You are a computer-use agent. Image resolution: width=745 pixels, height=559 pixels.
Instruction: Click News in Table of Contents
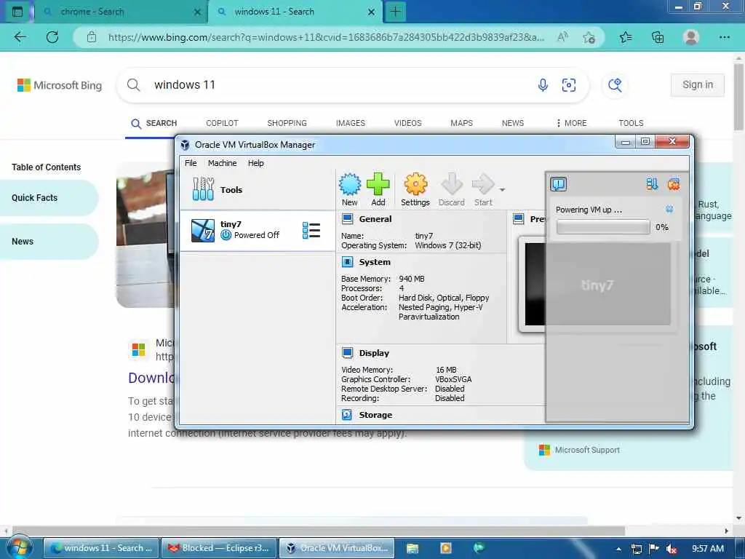pyautogui.click(x=49, y=242)
